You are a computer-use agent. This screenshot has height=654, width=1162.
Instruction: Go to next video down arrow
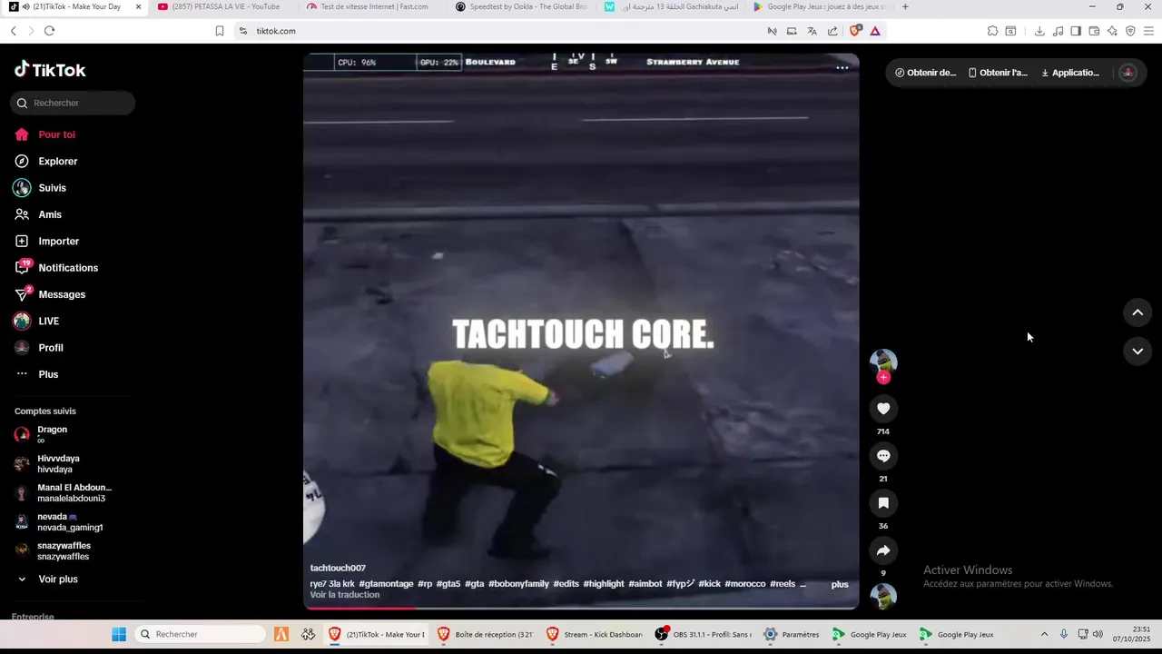click(x=1137, y=352)
